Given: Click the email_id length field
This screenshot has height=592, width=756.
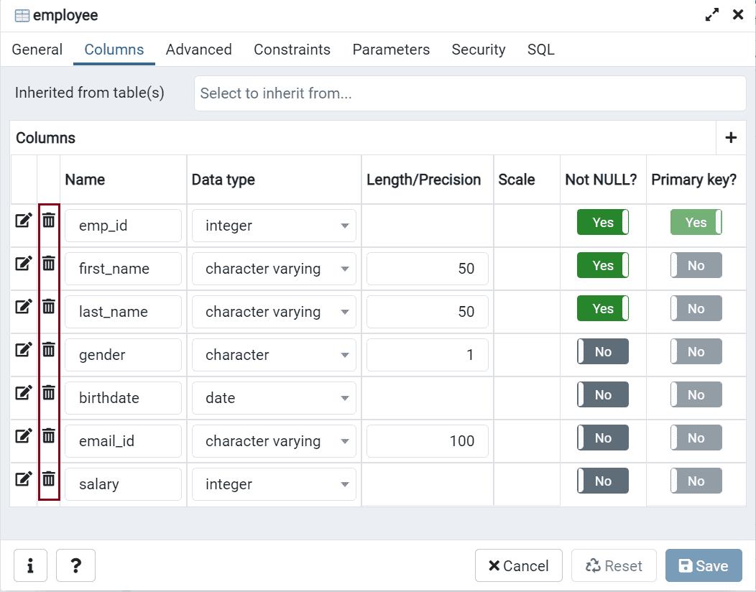Looking at the screenshot, I should 427,441.
